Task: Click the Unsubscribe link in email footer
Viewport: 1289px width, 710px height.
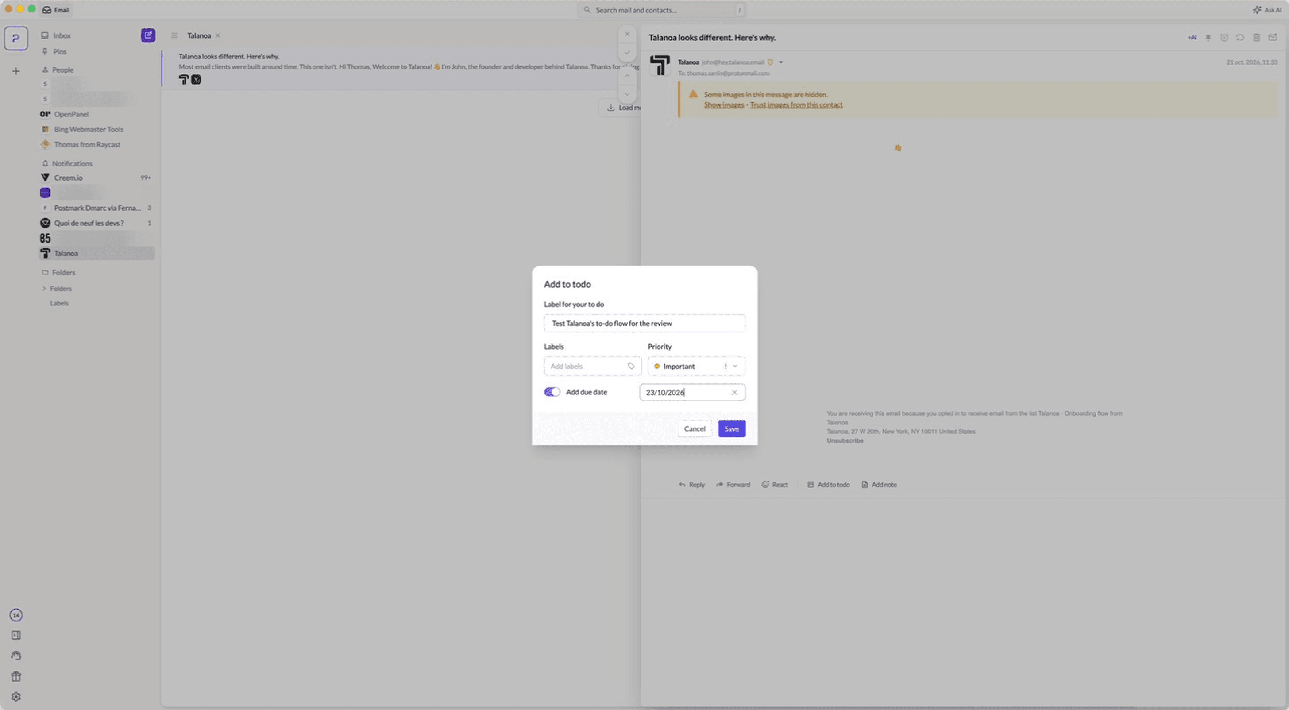Action: (845, 440)
